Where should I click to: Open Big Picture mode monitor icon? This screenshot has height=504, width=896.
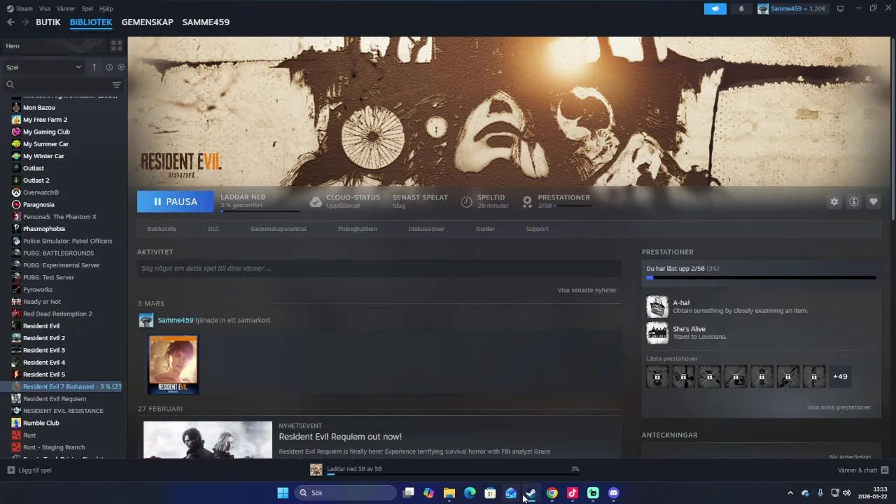pyautogui.click(x=840, y=8)
